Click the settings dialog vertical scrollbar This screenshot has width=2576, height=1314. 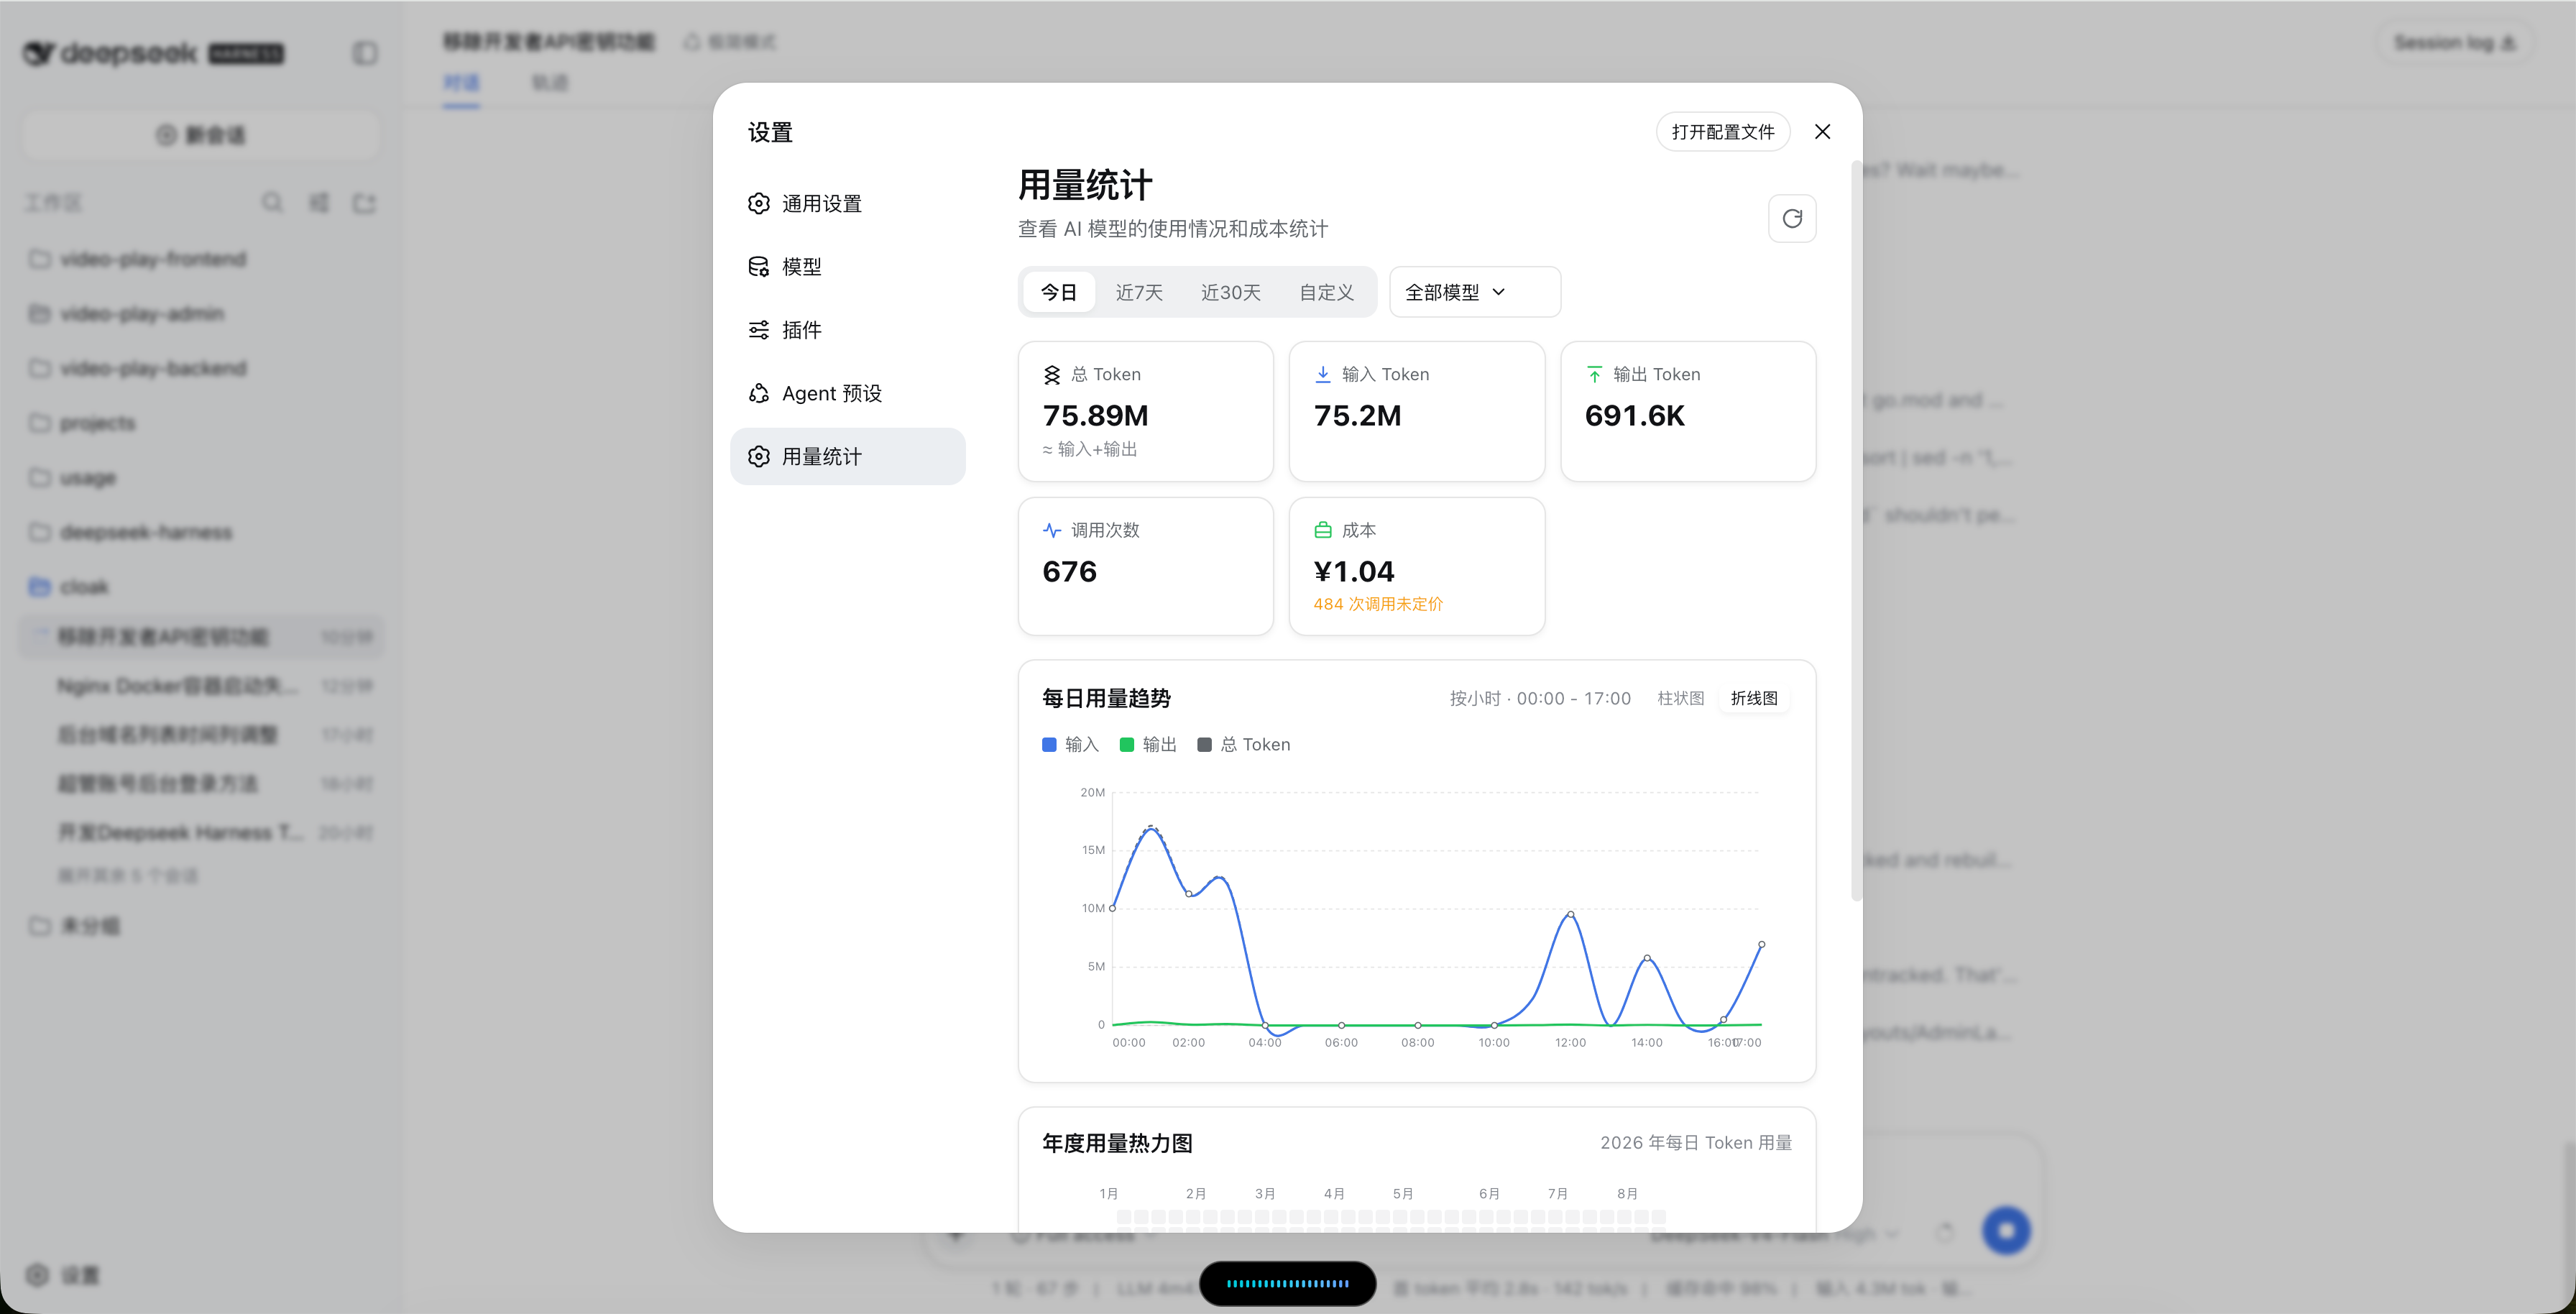click(1856, 530)
